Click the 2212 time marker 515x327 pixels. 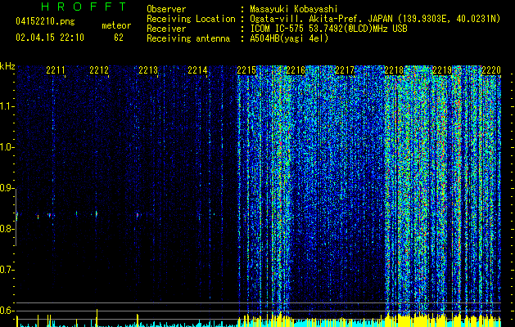point(99,70)
